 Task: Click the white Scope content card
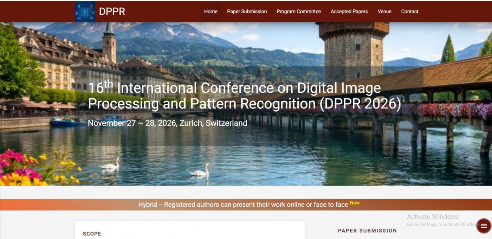pyautogui.click(x=189, y=230)
